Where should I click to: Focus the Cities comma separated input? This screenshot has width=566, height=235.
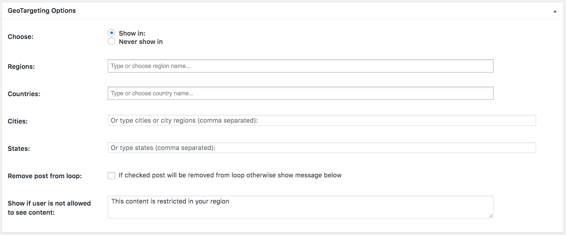[x=322, y=121]
